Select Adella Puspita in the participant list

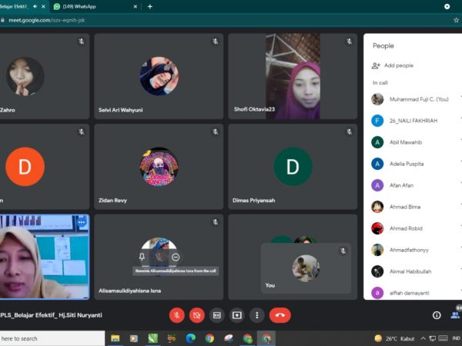point(405,164)
